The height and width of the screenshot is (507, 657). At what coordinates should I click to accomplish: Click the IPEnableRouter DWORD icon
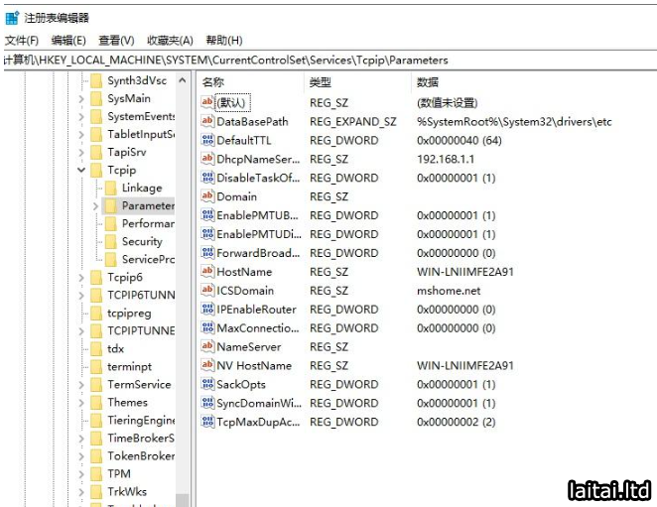[207, 309]
